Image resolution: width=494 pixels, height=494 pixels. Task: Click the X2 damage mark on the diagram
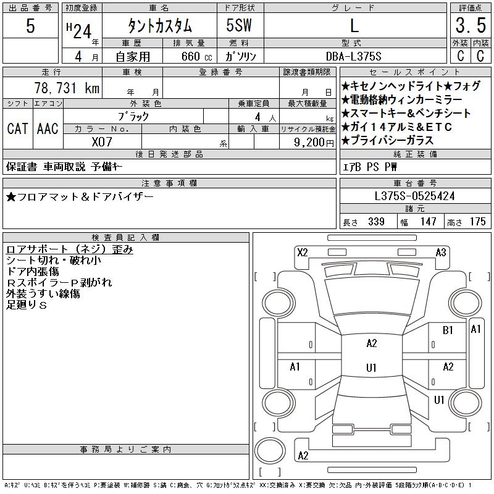point(303,253)
